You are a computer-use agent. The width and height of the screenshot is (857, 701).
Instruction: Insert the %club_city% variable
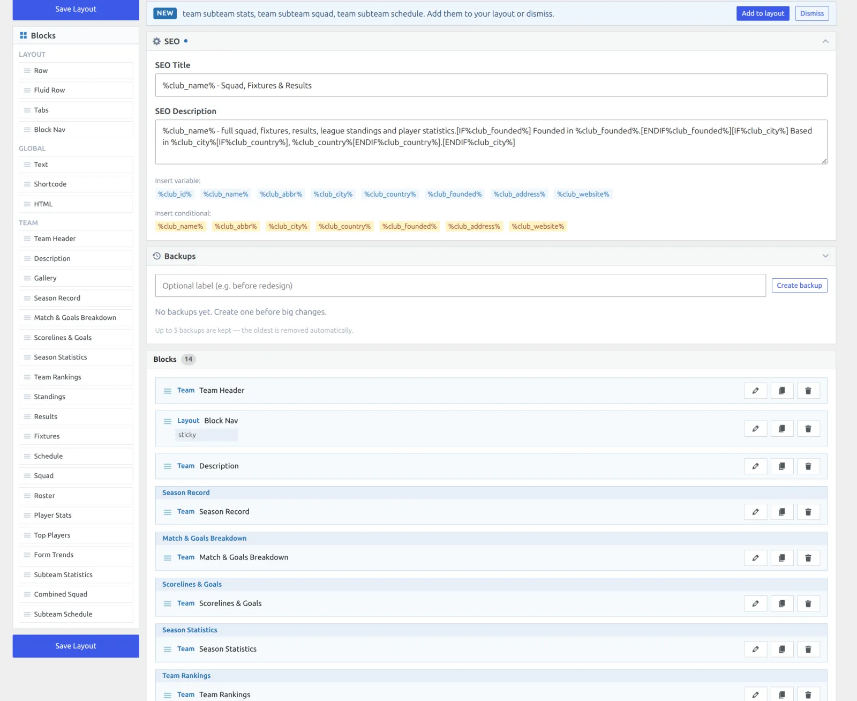[x=333, y=194]
